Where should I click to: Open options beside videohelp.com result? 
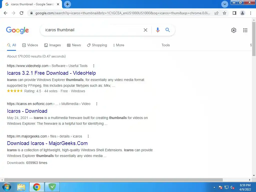pos(93,66)
